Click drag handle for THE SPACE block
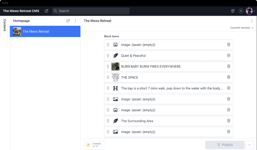The height and width of the screenshot is (150, 257). (108, 77)
